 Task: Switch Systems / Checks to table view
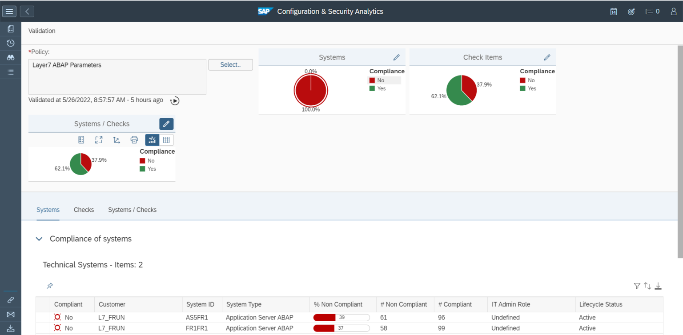(x=166, y=140)
